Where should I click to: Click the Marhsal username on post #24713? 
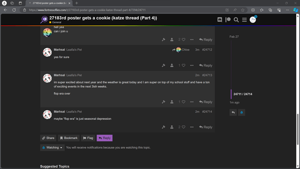(59, 75)
